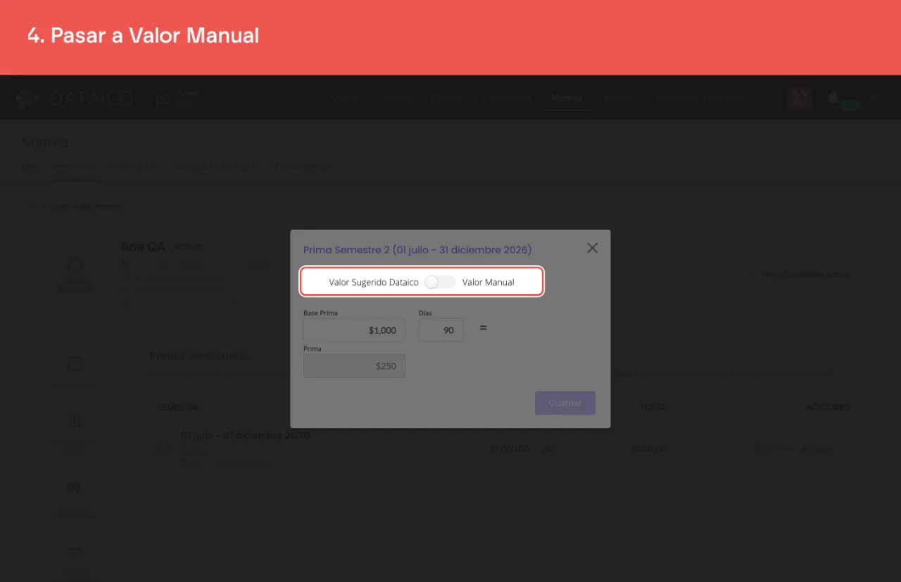This screenshot has height=582, width=901.
Task: Click the user avatar thumbnail in header
Action: click(800, 98)
